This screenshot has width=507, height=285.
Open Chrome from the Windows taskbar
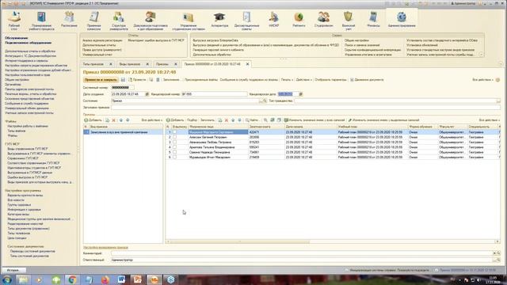[72, 279]
